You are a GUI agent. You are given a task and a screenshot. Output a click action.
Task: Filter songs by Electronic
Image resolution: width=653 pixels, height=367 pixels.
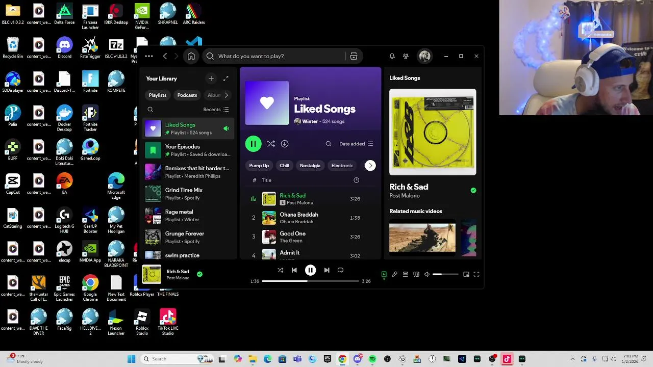point(342,166)
